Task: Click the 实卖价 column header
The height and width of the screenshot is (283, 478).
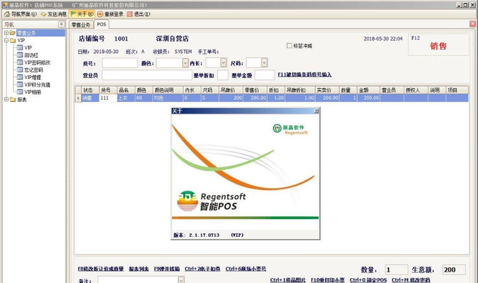Action: pos(327,90)
